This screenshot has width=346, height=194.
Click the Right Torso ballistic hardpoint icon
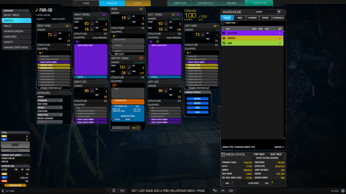point(104,15)
